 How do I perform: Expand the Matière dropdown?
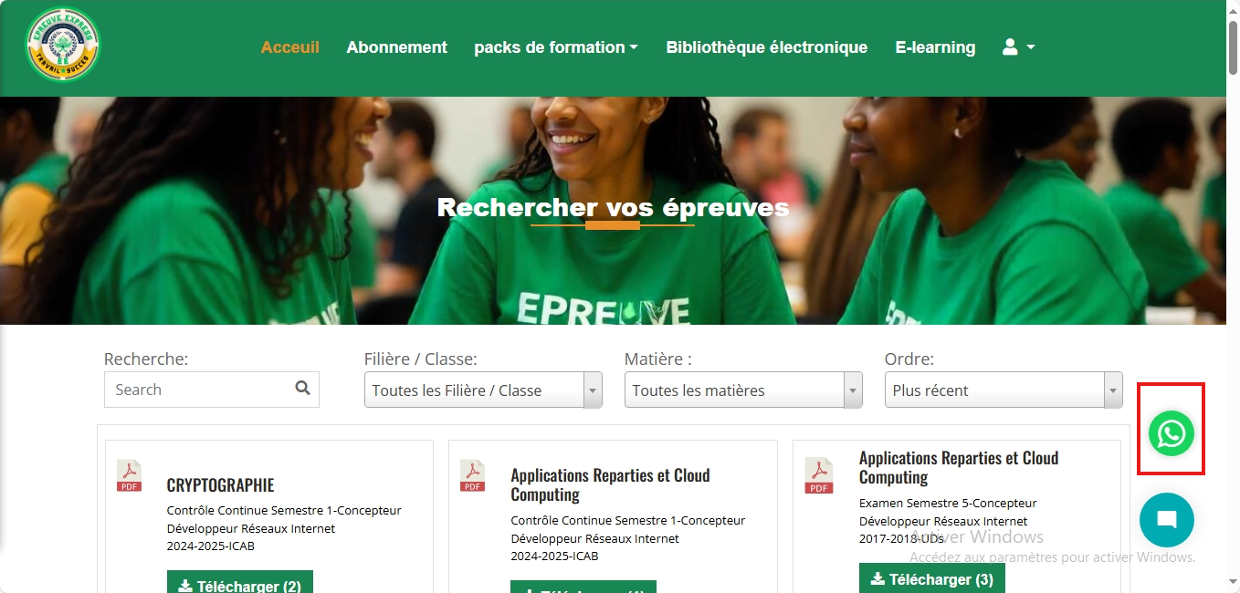743,390
